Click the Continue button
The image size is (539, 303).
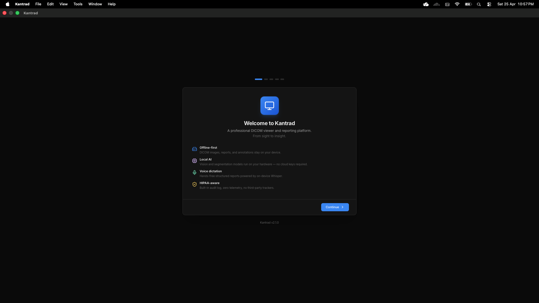coord(335,207)
